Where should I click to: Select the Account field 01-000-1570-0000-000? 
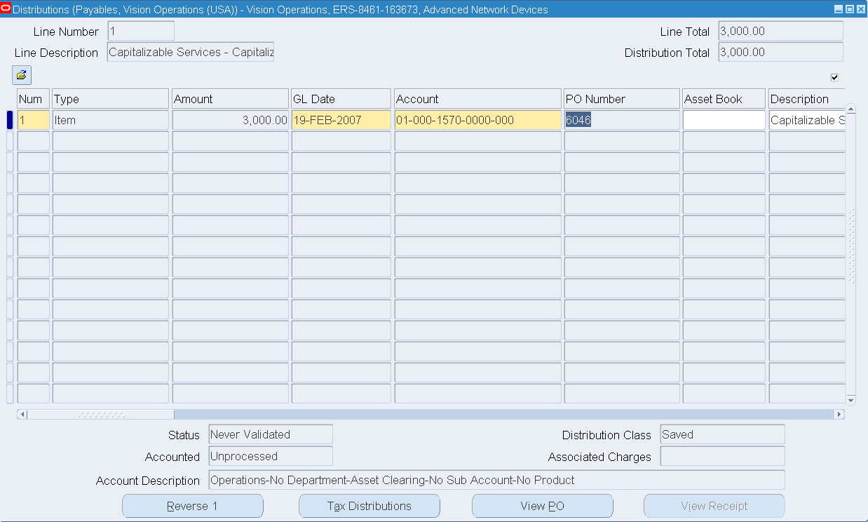(x=478, y=120)
